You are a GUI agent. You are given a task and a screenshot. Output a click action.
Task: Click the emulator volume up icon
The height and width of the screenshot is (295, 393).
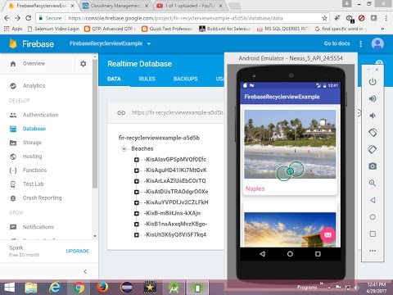(x=373, y=98)
